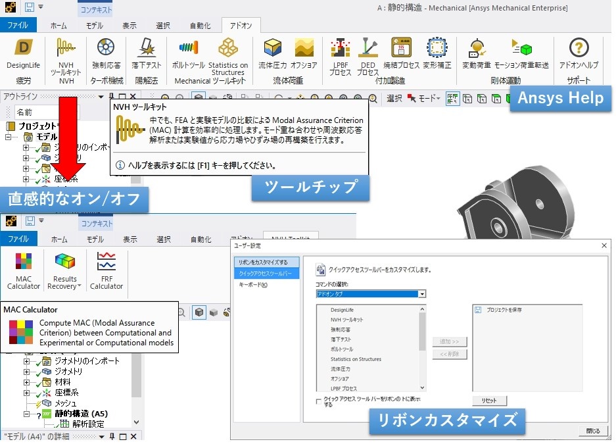Open the コマンドの選択 アドオンタブ combo box
The width and height of the screenshot is (616, 444).
tap(371, 294)
